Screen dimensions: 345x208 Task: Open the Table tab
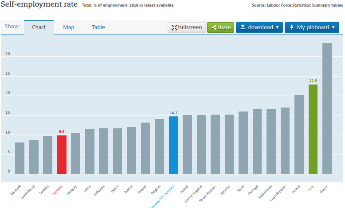tap(98, 27)
